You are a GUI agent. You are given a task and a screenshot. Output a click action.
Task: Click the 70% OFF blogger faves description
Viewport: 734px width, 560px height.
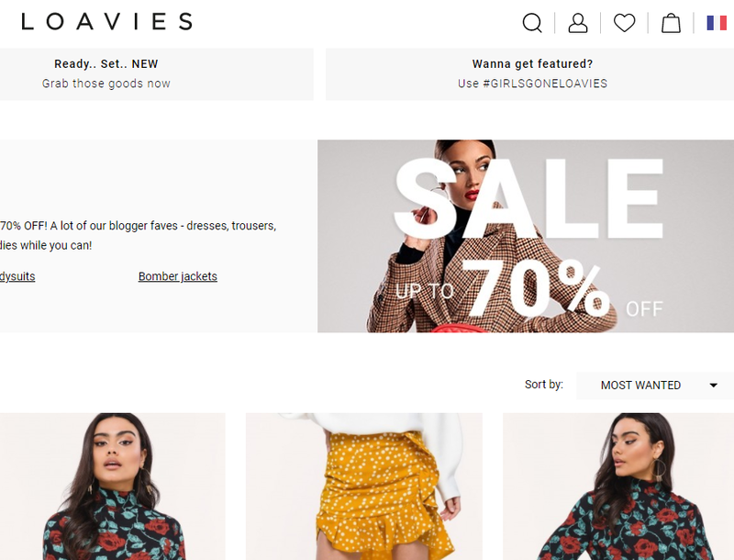tap(139, 235)
